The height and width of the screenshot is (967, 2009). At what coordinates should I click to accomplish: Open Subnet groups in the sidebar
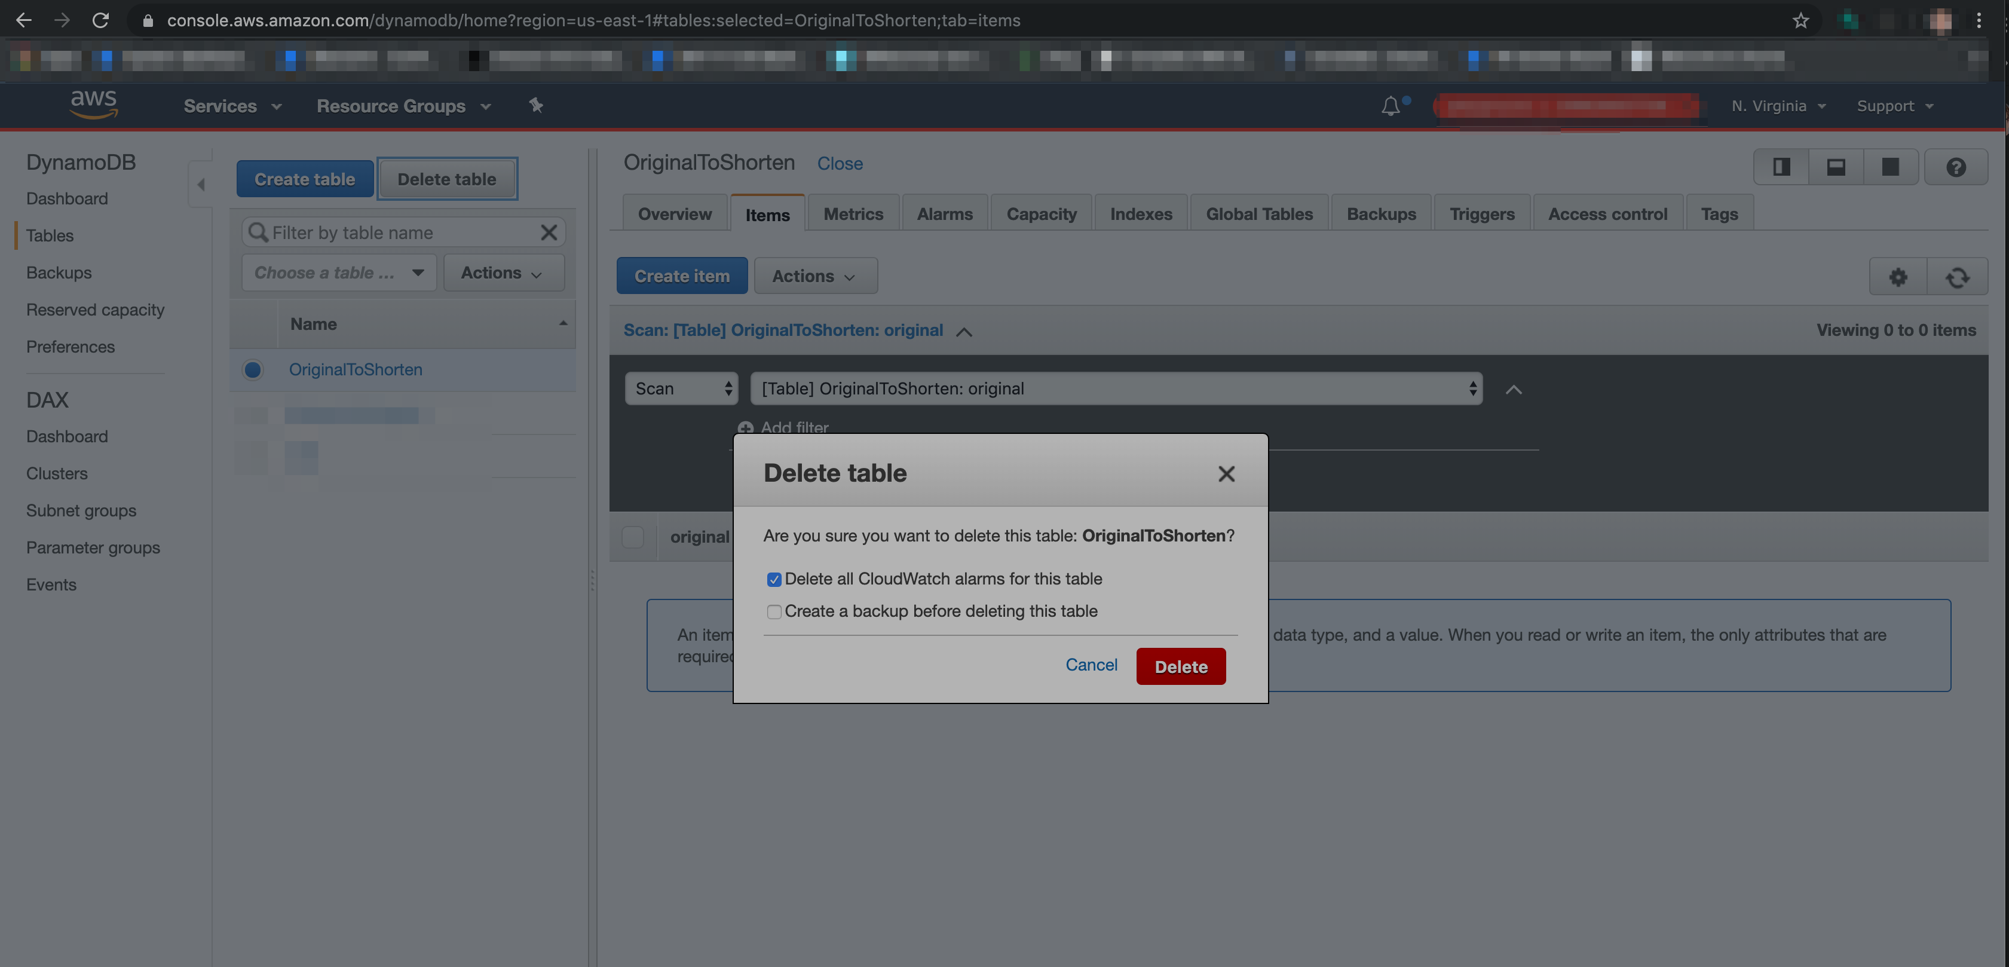pos(81,510)
